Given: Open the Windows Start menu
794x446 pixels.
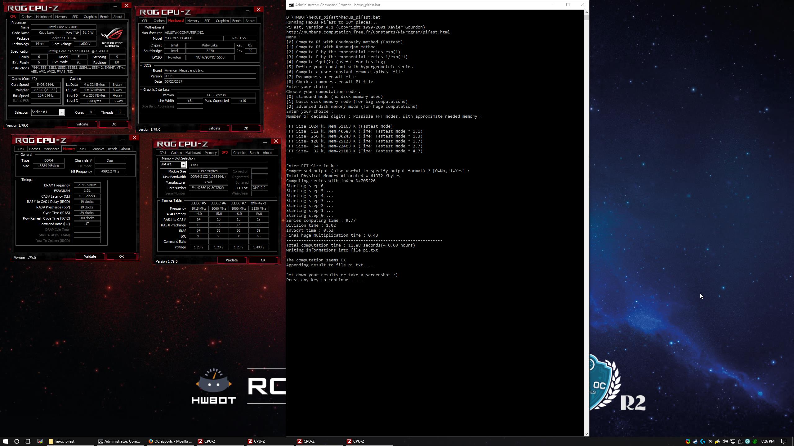Looking at the screenshot, I should point(5,441).
